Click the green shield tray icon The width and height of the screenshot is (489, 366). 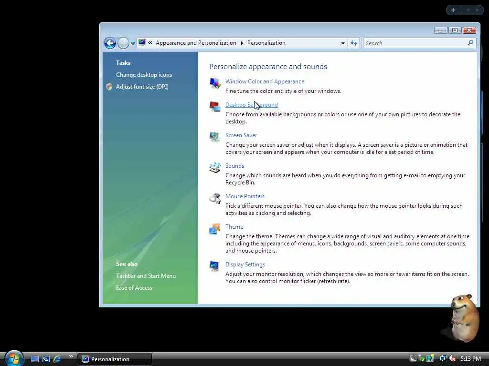[422, 359]
